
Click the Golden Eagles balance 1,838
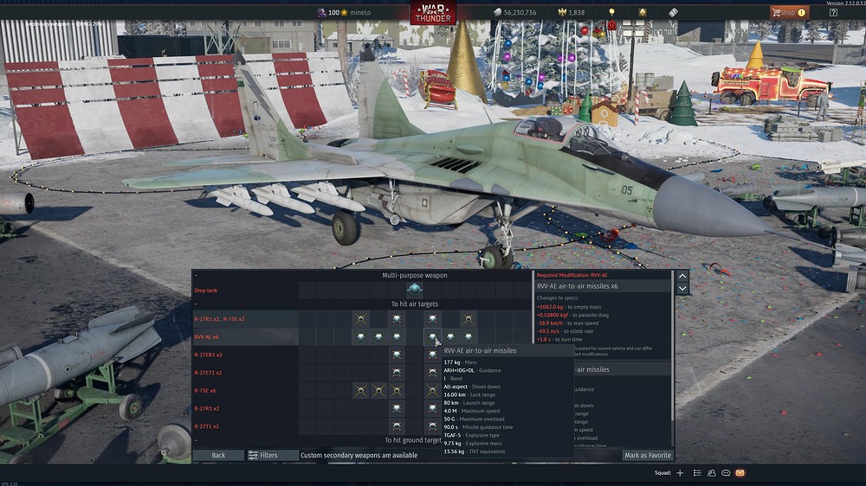coord(571,13)
